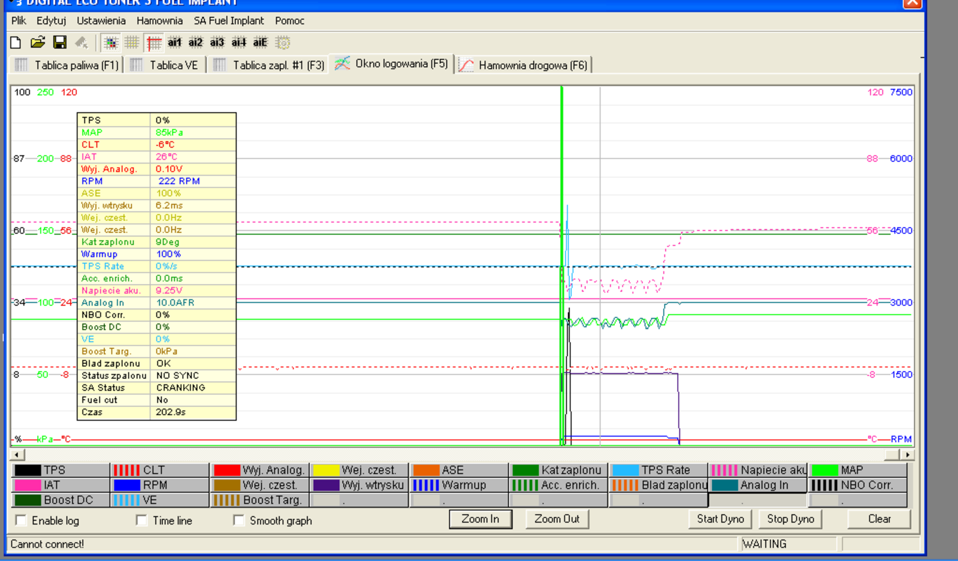Toggle the IAT legend channel
This screenshot has width=958, height=561.
pyautogui.click(x=60, y=485)
